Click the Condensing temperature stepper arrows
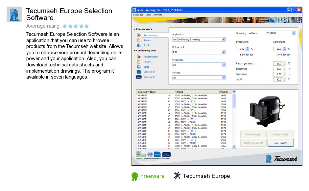Image resolution: width=309 pixels, height=191 pixels. (285, 49)
